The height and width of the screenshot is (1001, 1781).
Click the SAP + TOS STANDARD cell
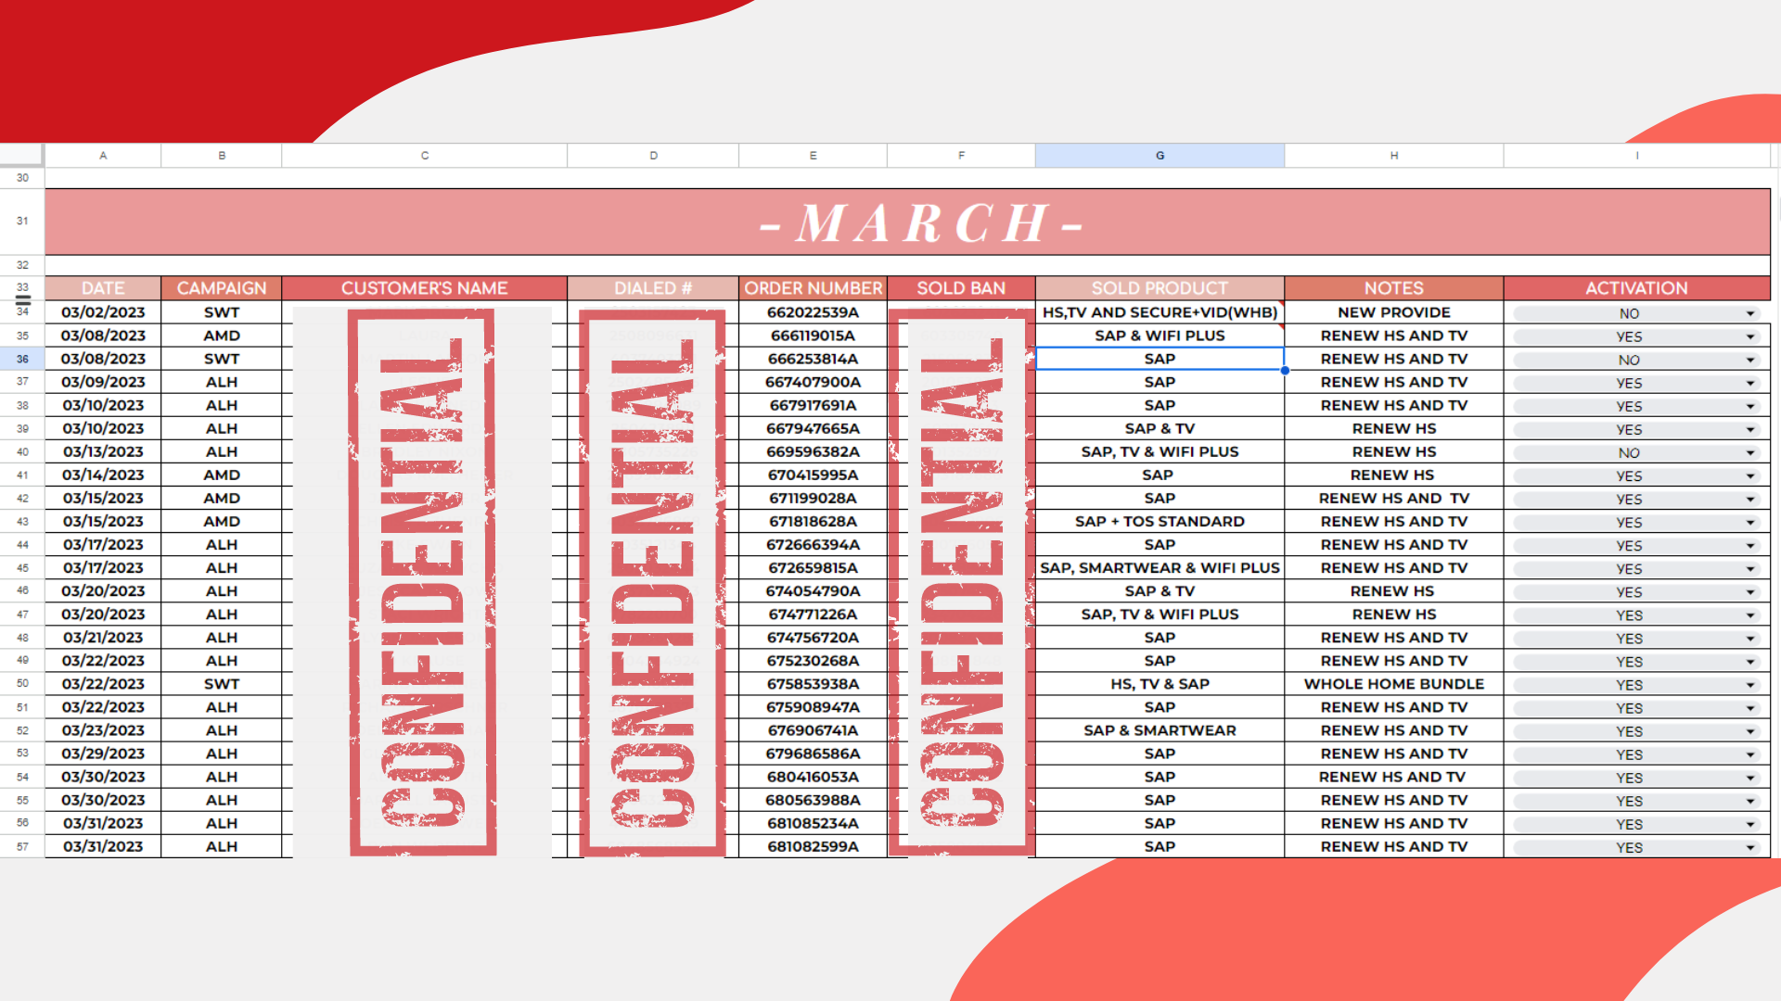[1160, 522]
